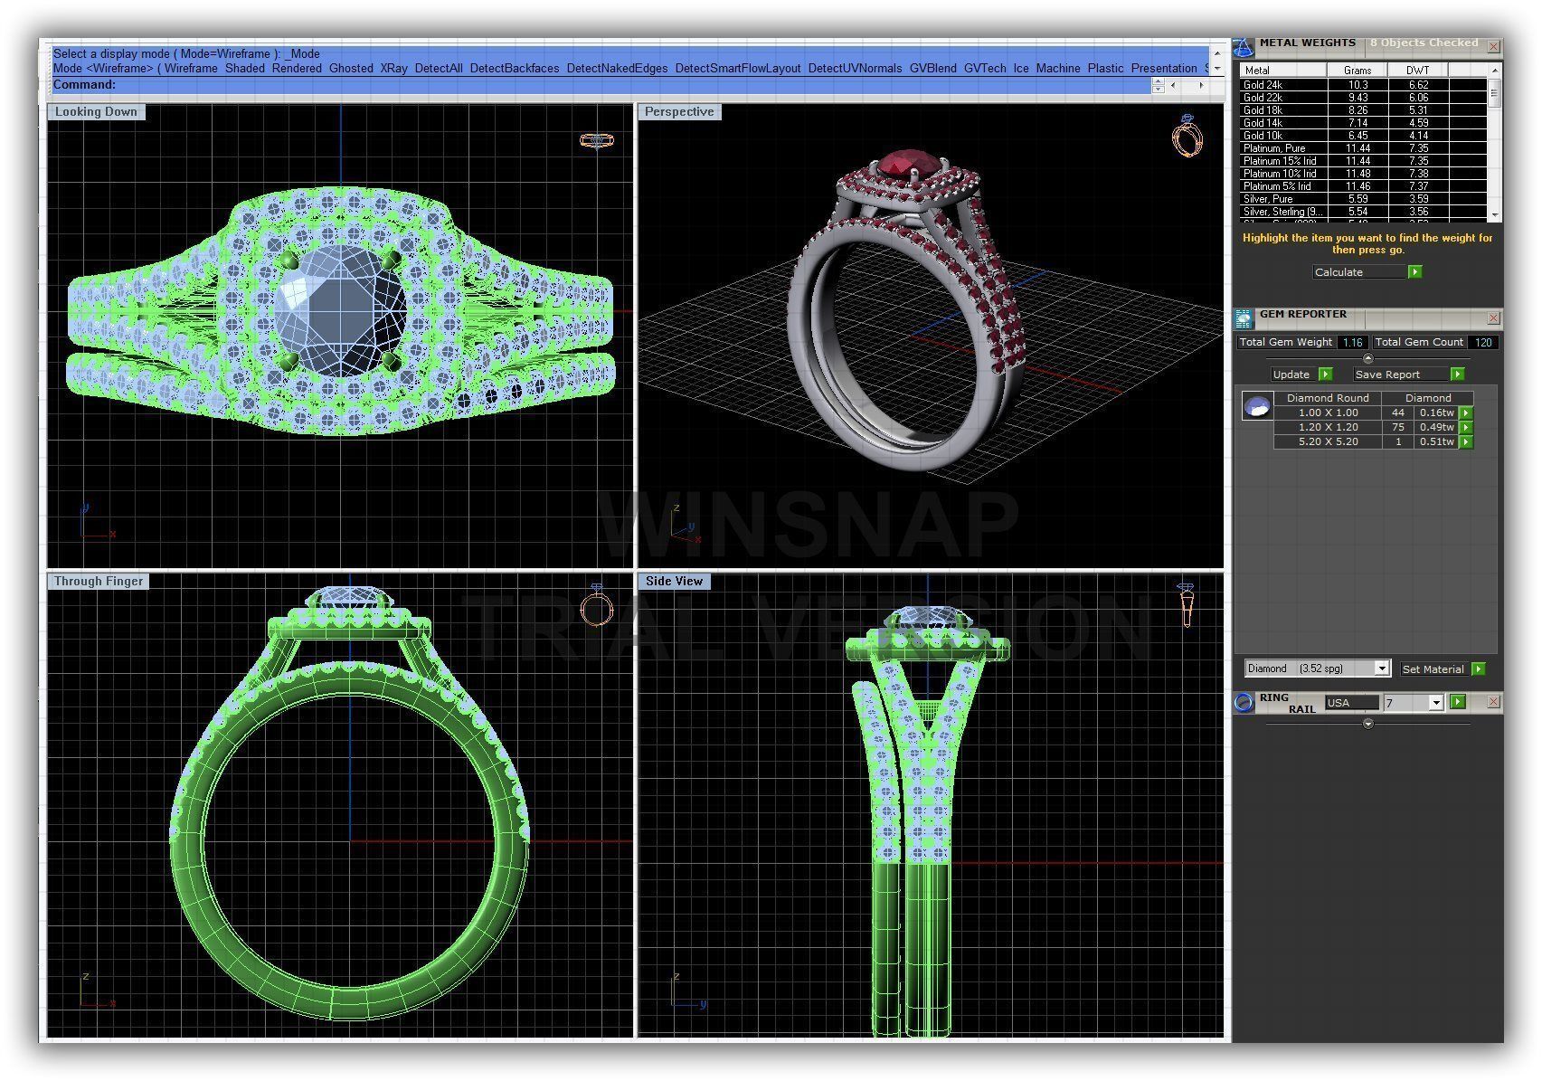Choose Rendered display mode option

(297, 68)
